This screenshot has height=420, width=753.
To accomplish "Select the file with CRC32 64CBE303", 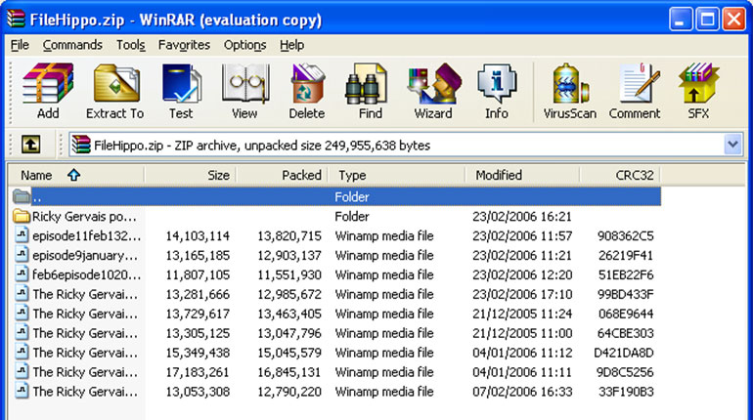I will click(334, 333).
